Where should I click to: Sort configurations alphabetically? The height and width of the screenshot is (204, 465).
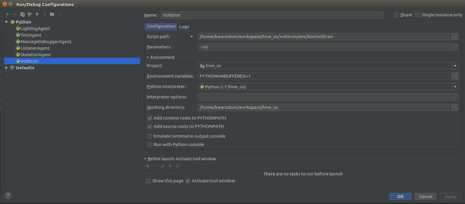[59, 14]
